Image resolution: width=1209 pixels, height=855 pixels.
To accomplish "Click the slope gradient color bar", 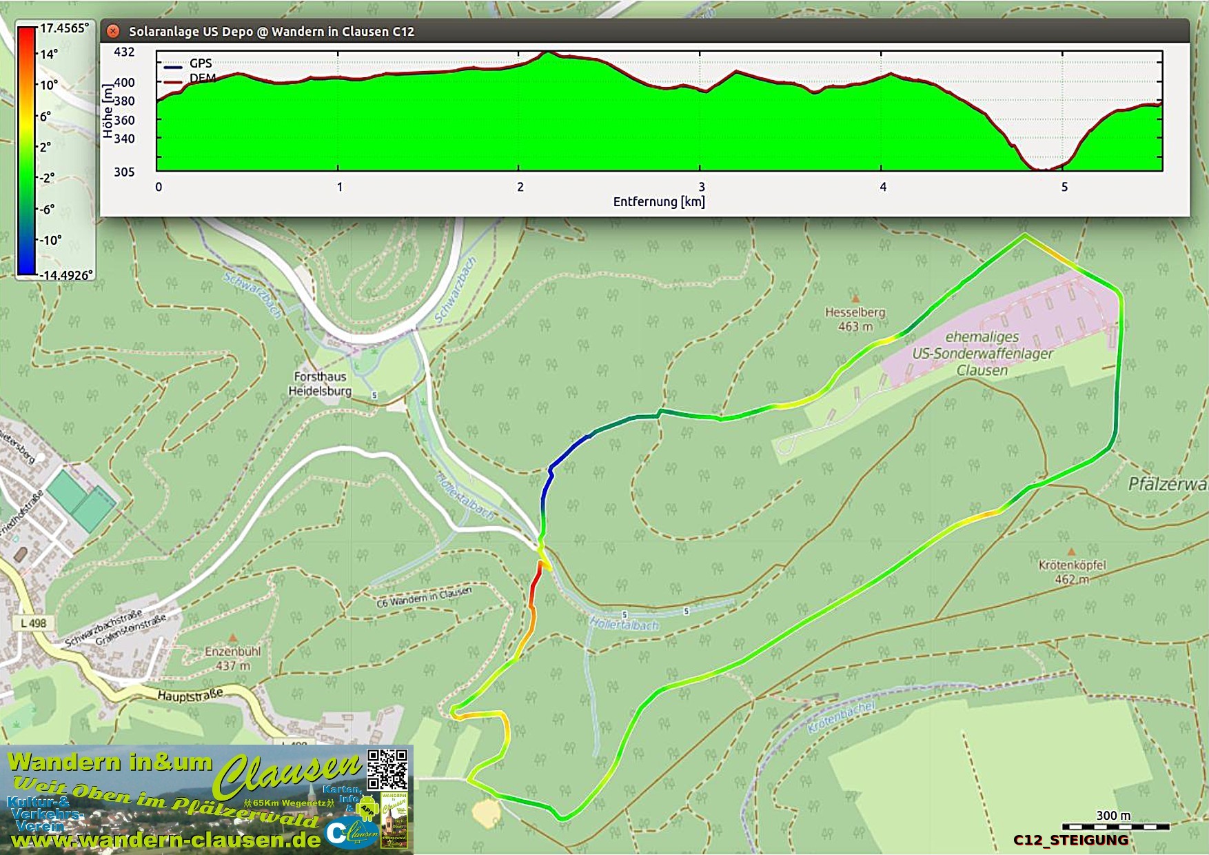I will point(26,151).
